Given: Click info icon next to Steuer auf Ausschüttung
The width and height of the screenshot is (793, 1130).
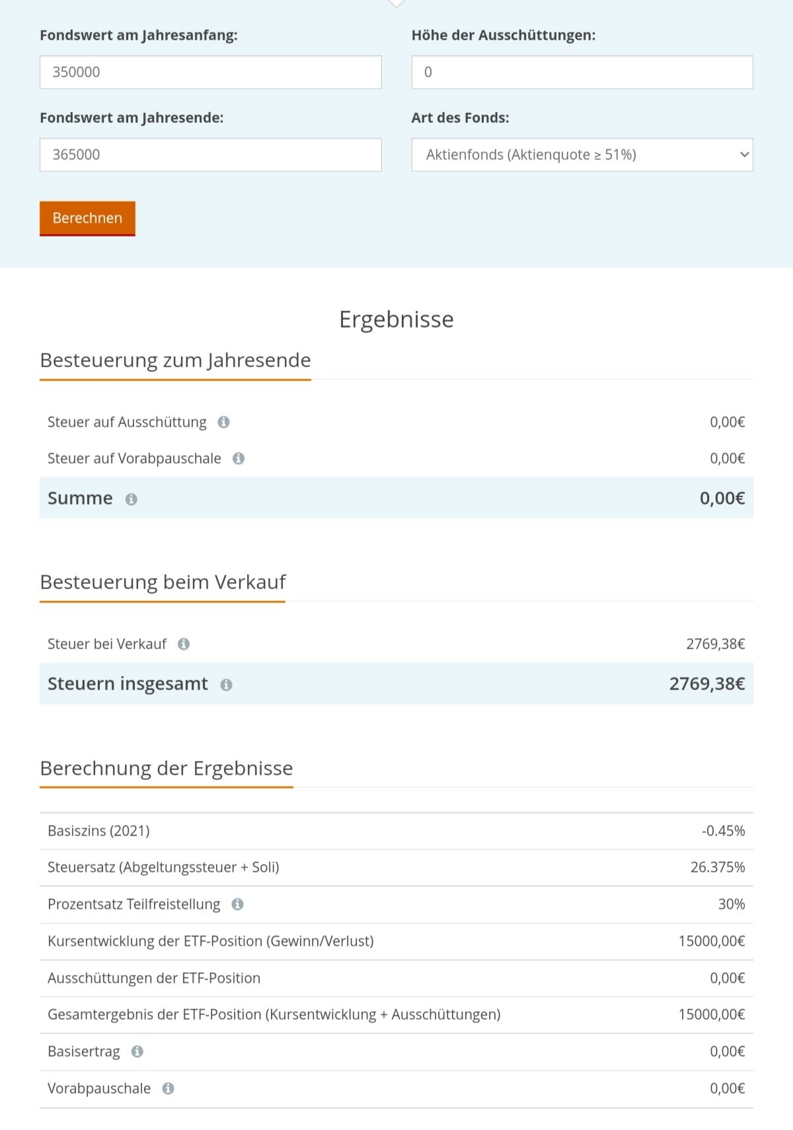Looking at the screenshot, I should tap(224, 422).
